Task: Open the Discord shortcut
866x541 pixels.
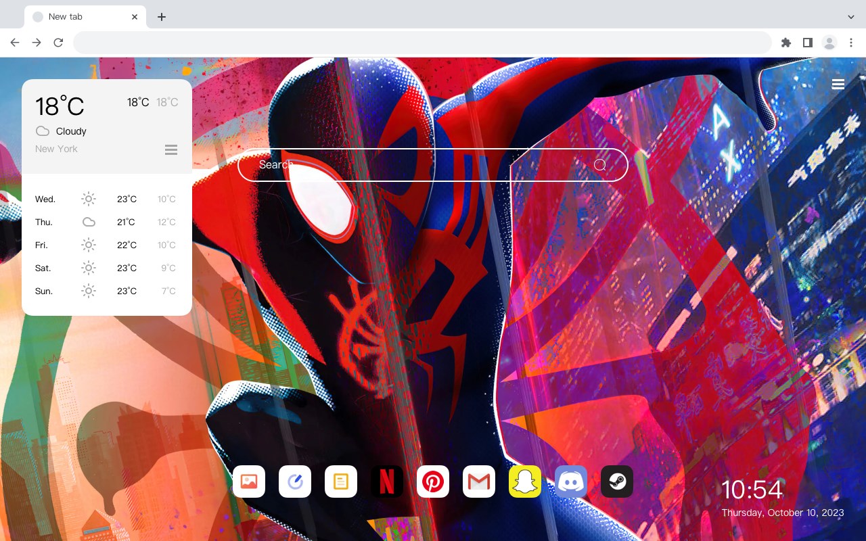Action: 571,481
